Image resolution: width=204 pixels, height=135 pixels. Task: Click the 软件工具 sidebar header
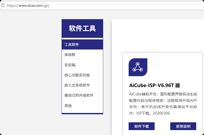coord(82,29)
